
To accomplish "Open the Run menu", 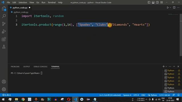I will pos(44,3).
